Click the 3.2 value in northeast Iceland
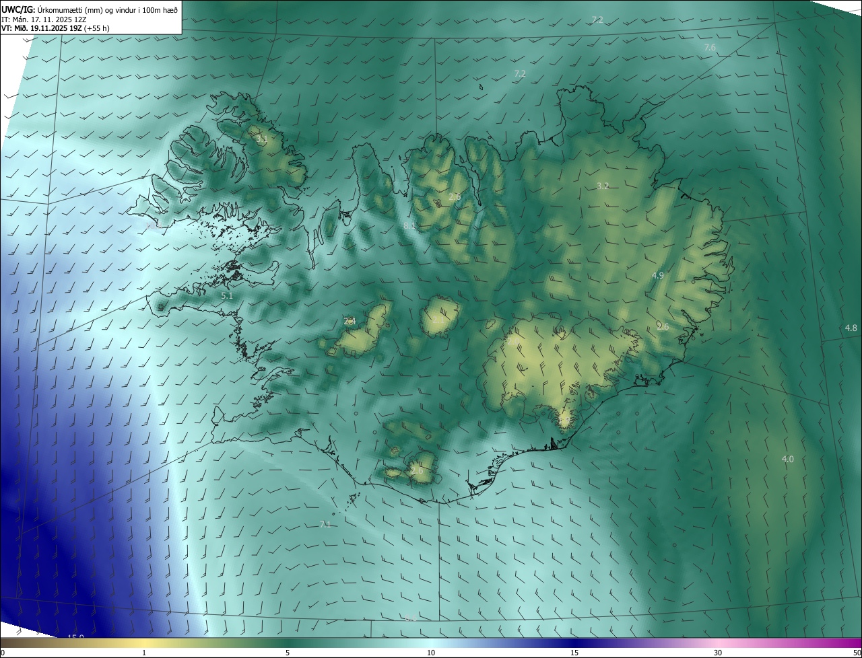The image size is (862, 658). click(x=603, y=186)
